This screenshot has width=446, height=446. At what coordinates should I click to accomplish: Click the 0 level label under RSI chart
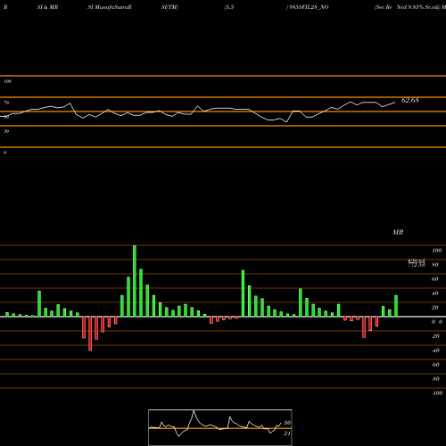pos(4,153)
